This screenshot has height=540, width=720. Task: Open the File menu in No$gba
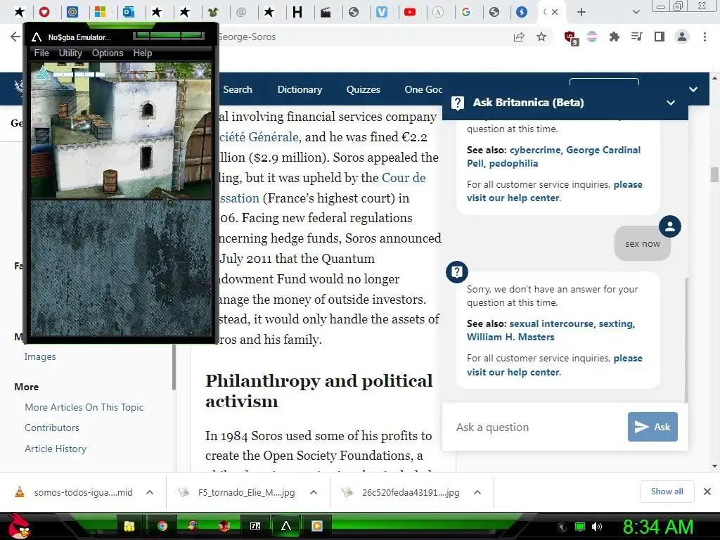[41, 53]
